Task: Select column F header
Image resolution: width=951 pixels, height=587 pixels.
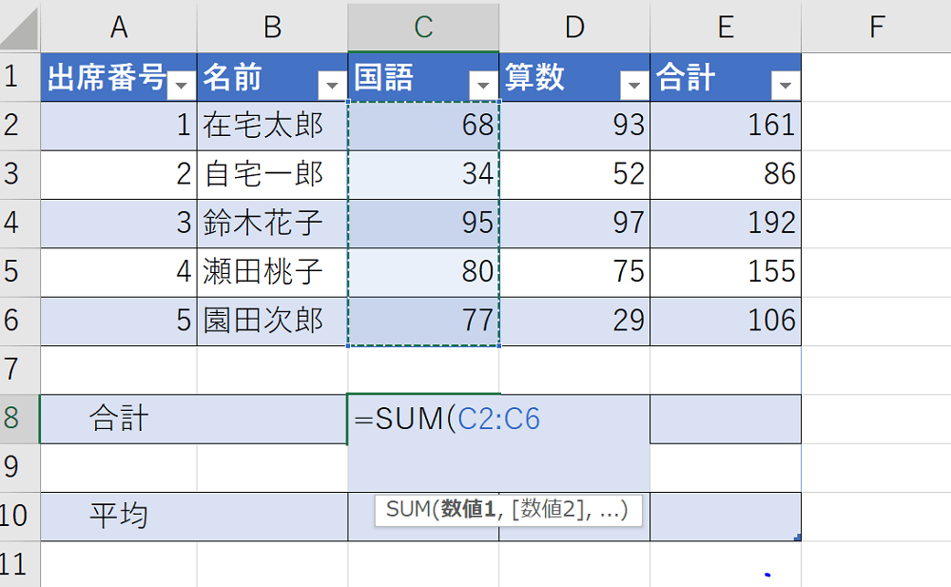Action: click(x=876, y=28)
